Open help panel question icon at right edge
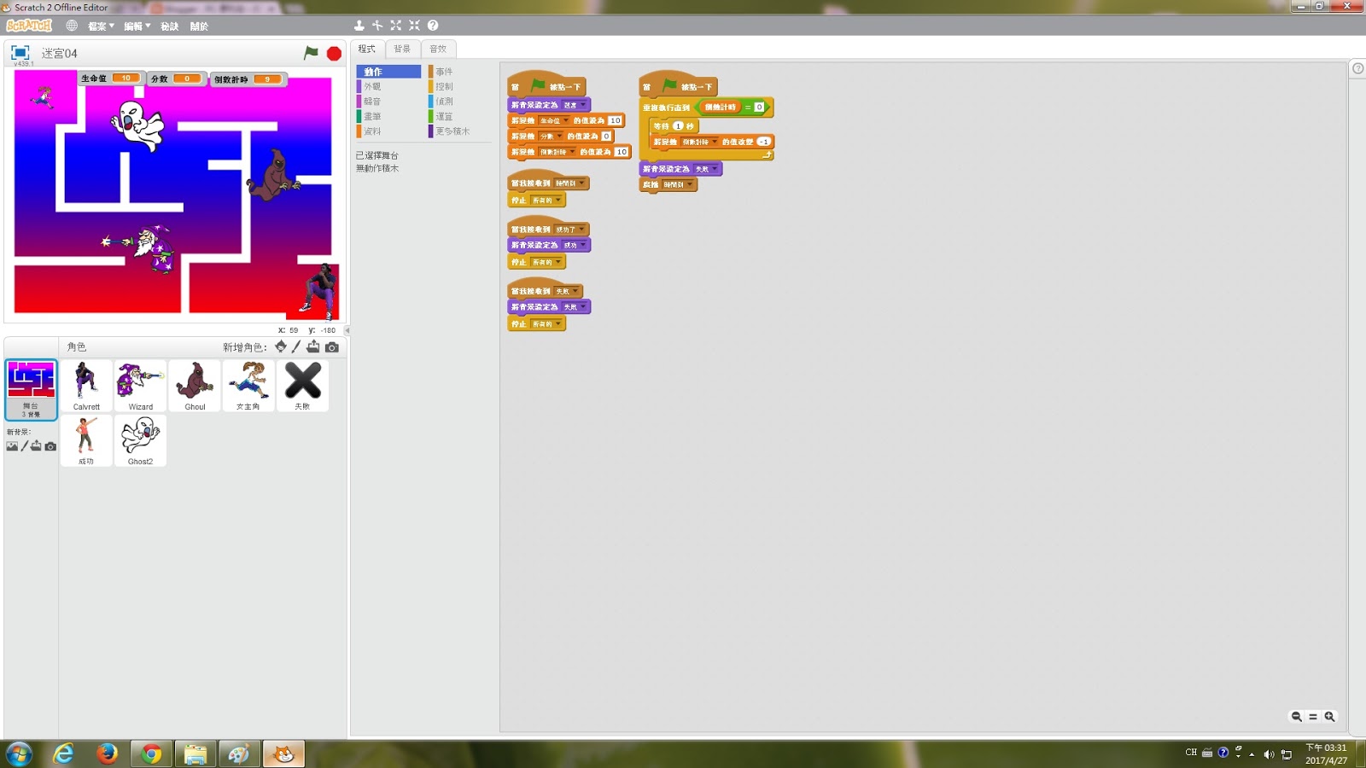The width and height of the screenshot is (1366, 768). click(1357, 68)
